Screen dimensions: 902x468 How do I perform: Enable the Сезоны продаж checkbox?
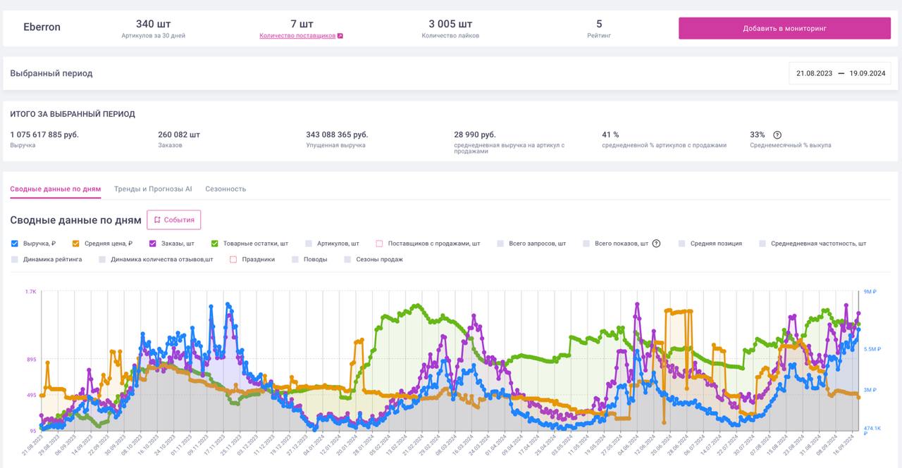[346, 259]
